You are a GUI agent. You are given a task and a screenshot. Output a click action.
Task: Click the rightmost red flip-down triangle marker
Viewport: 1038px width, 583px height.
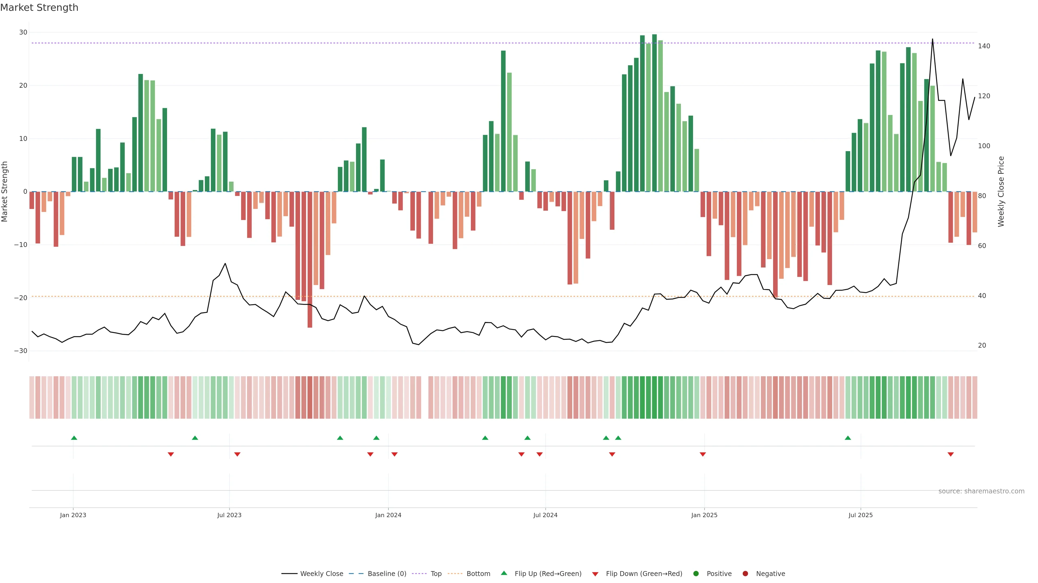tap(951, 454)
